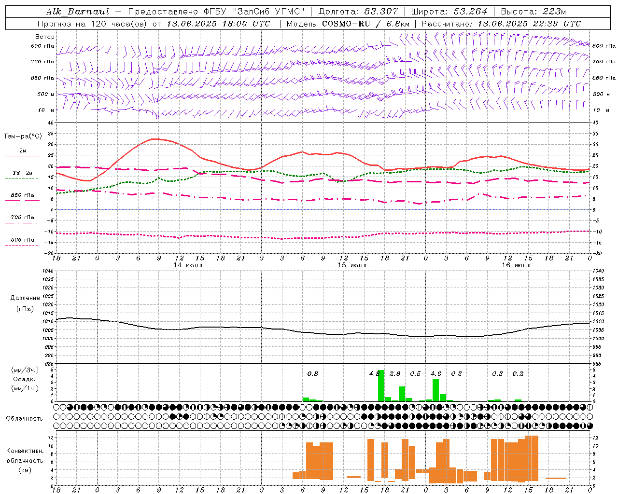Click the 500 м wind level label on right
This screenshot has height=494, width=618.
point(601,95)
